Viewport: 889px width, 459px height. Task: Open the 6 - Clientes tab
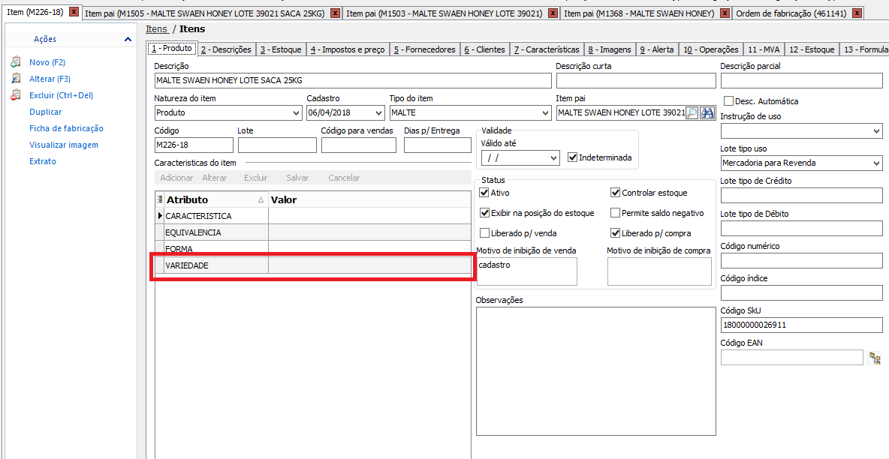[485, 49]
